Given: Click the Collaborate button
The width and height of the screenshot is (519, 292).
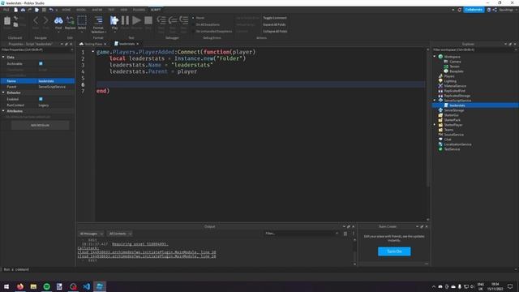Looking at the screenshot, I should pos(474,10).
